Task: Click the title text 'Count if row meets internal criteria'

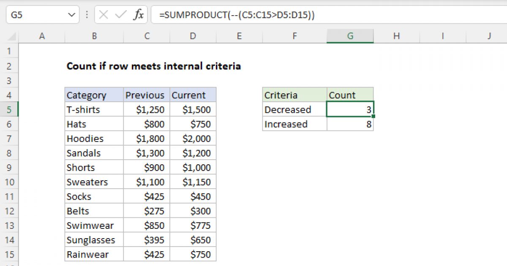Action: (x=153, y=66)
